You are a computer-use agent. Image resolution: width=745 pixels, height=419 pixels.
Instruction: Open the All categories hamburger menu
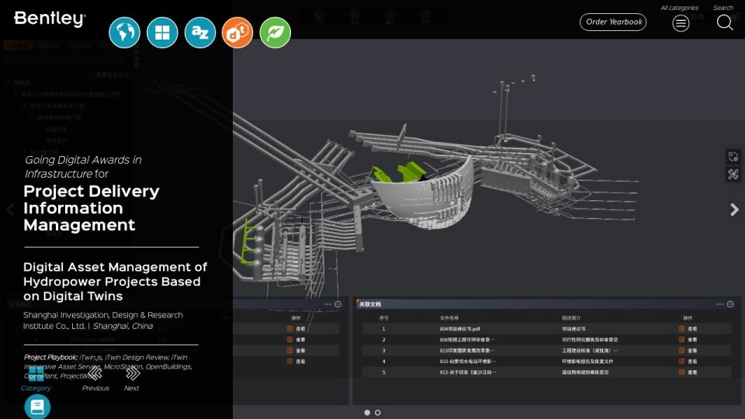(681, 23)
